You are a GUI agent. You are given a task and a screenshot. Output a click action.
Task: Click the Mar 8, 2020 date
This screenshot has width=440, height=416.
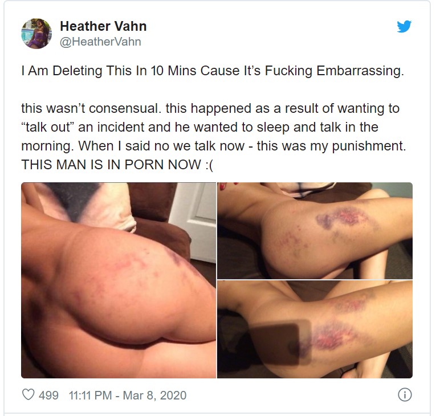(x=154, y=395)
